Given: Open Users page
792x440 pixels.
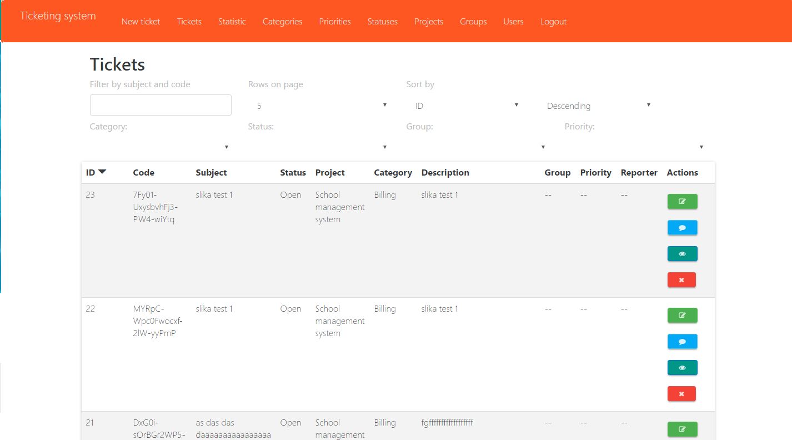Looking at the screenshot, I should 513,22.
